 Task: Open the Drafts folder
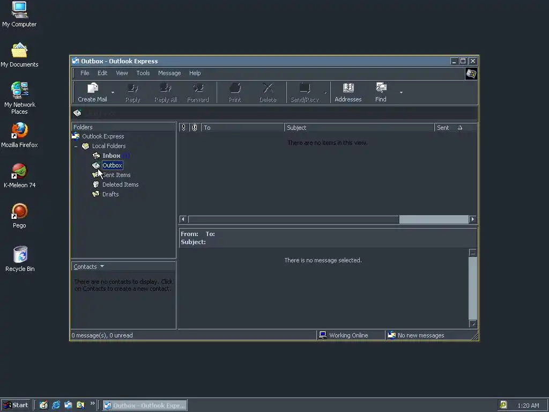[x=110, y=194]
